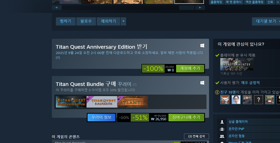Click the single-player feature icon
The image size is (280, 143).
click(222, 122)
